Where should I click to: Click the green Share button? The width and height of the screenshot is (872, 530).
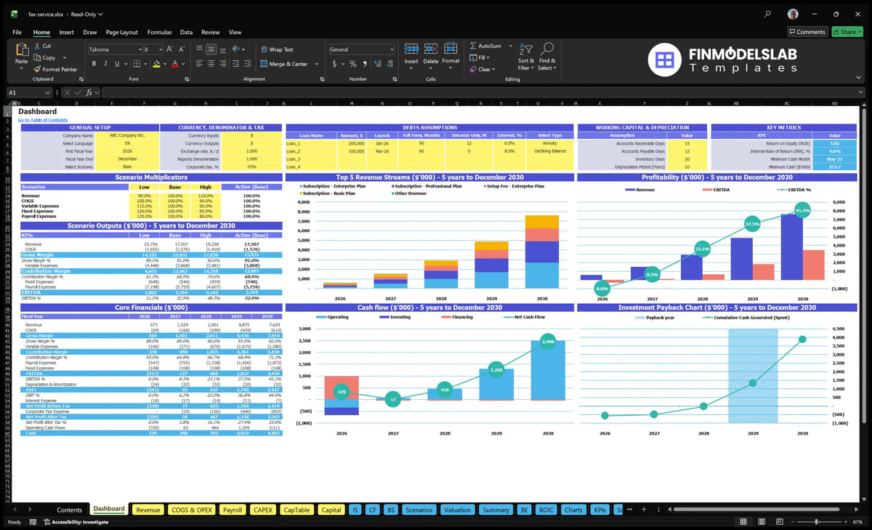pos(847,31)
